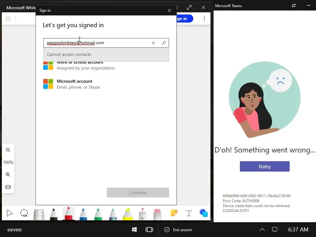Open Whiteboard more options menu
The image size is (316, 237).
coord(204,19)
